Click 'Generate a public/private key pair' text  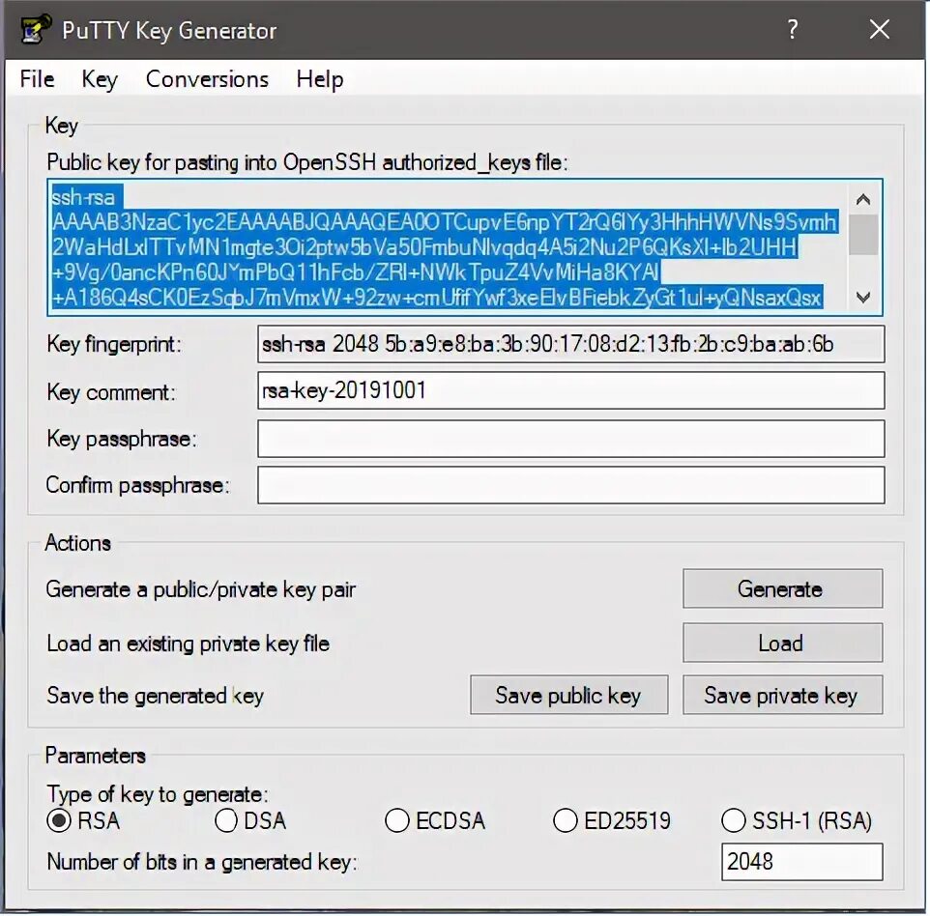tap(200, 589)
